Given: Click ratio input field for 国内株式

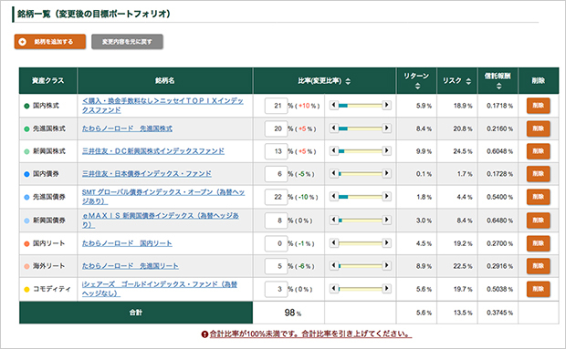Looking at the screenshot, I should (276, 106).
